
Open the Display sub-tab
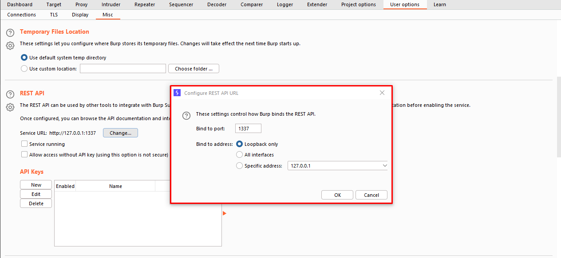[80, 15]
